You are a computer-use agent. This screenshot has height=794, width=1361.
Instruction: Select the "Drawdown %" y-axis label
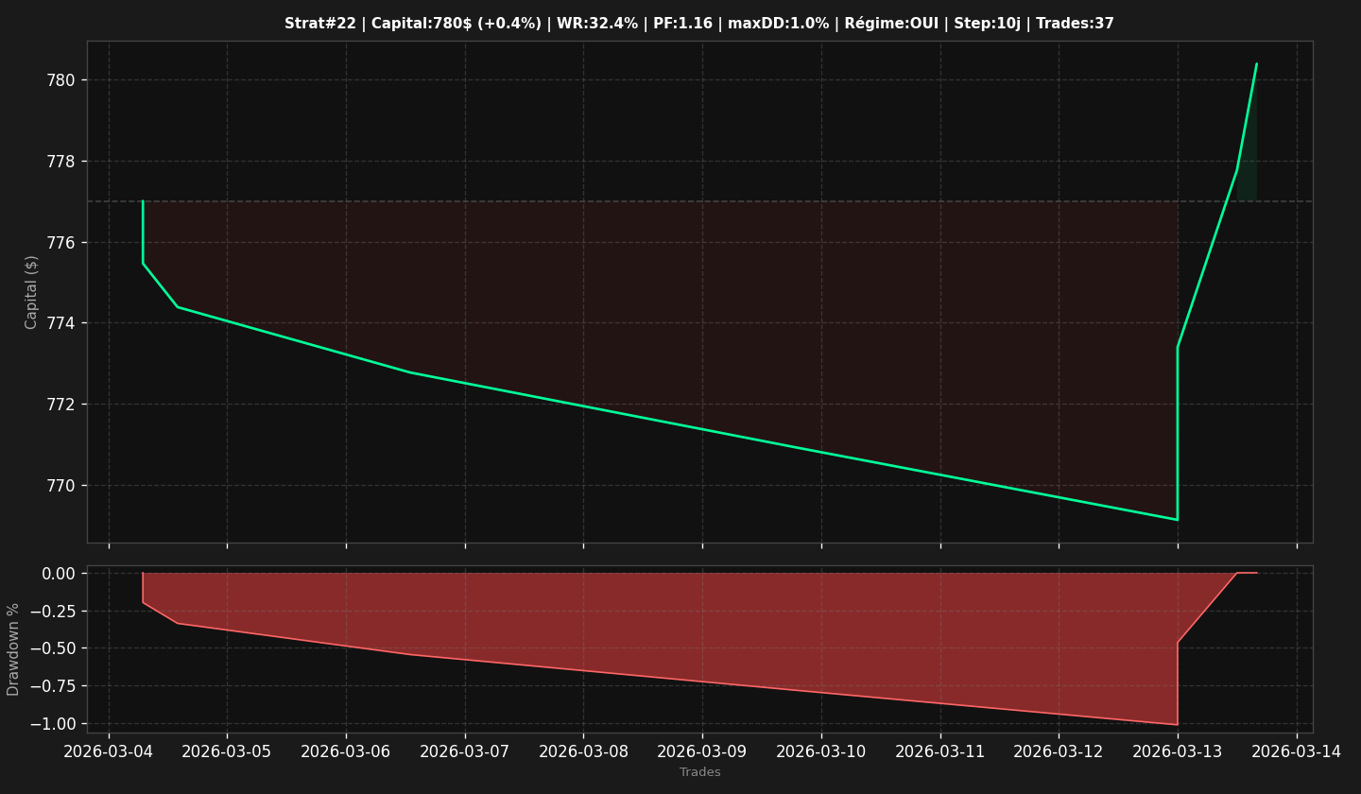click(13, 649)
